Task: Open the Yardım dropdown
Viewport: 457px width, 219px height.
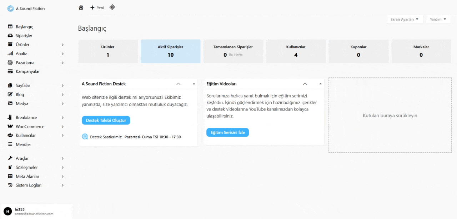Action: tap(438, 19)
